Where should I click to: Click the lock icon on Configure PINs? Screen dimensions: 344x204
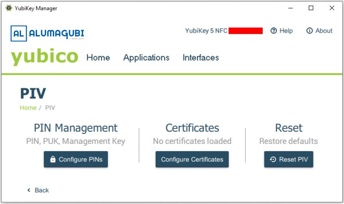53,159
